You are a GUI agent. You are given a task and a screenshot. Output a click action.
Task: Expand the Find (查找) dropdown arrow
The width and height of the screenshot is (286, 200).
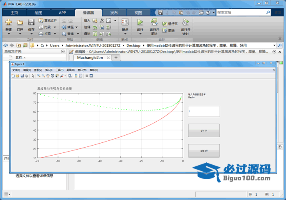[x=78, y=34]
